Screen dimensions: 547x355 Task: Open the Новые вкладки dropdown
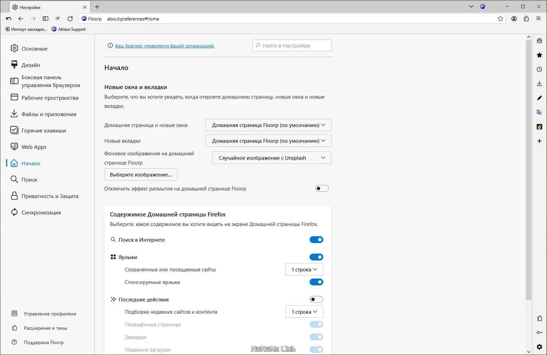[269, 141]
